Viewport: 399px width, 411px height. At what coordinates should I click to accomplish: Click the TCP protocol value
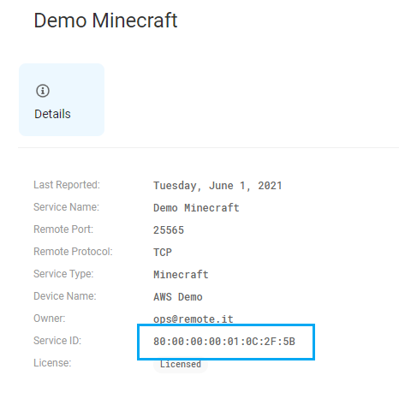tap(163, 253)
